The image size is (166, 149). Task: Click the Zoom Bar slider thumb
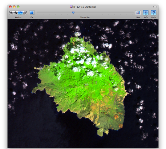73,12
